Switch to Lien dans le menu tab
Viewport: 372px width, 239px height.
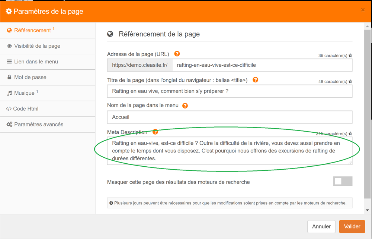tap(36, 62)
